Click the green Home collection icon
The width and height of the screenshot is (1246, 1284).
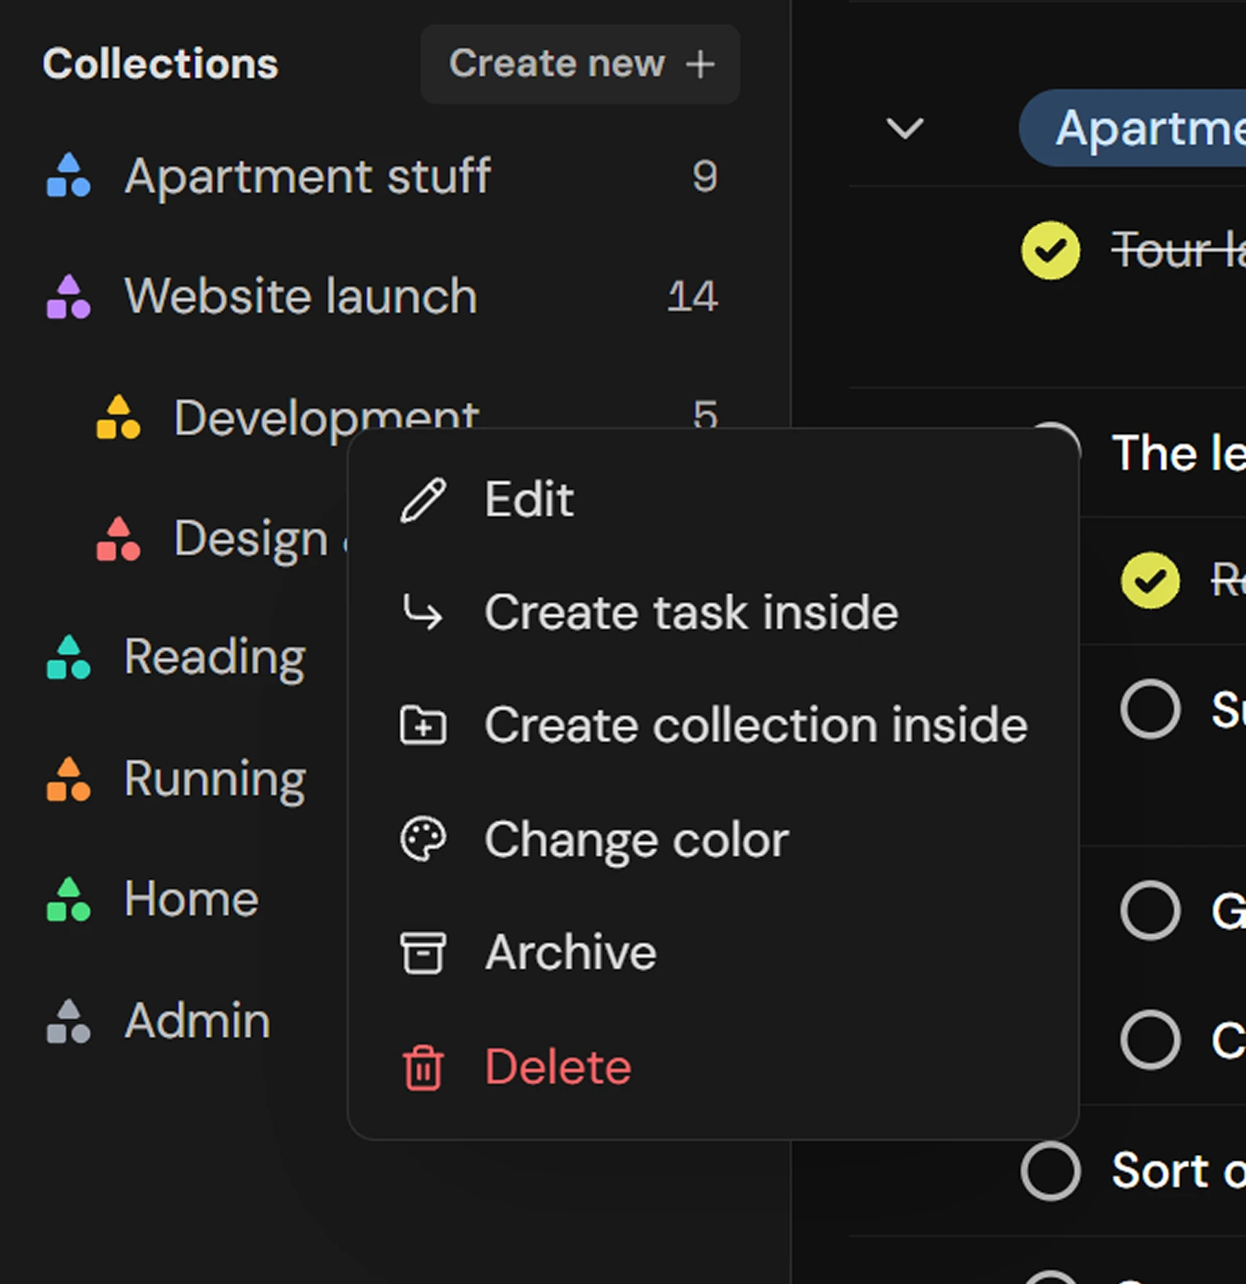pos(68,898)
